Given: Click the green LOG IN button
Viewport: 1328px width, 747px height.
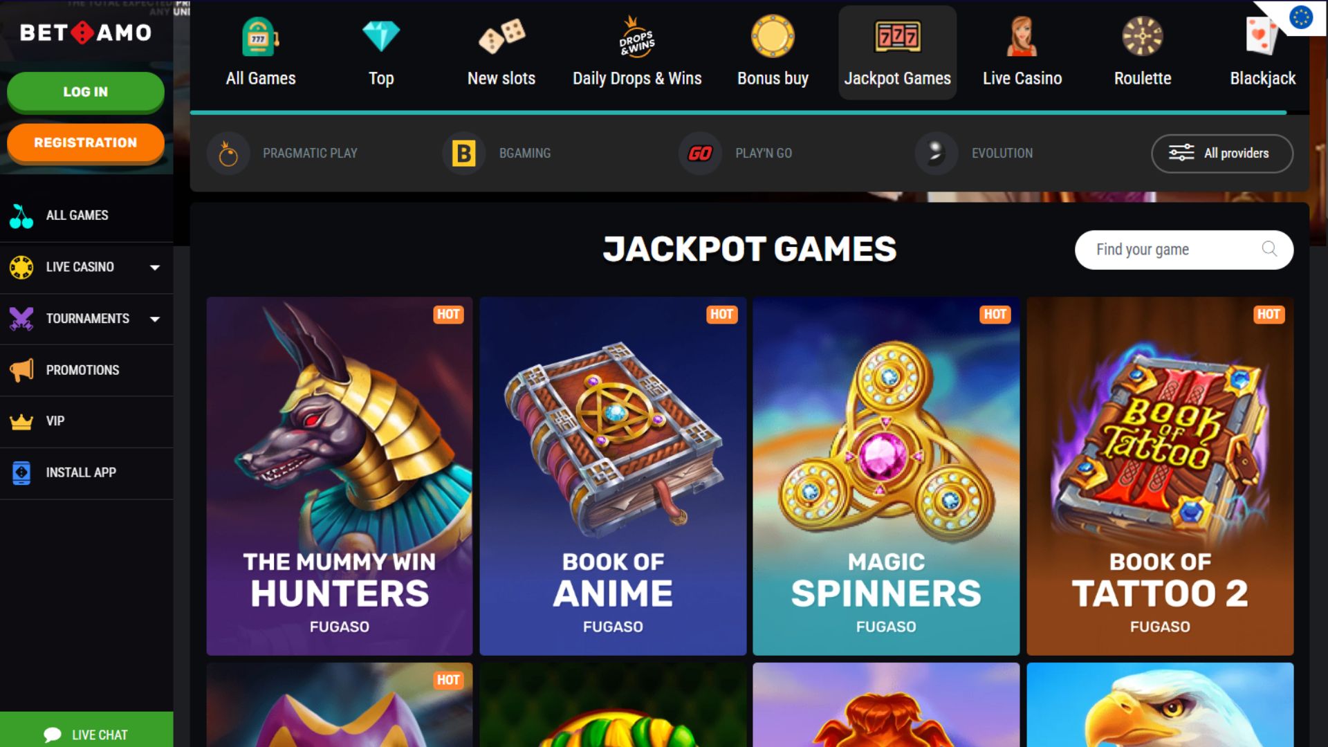Looking at the screenshot, I should pos(86,92).
